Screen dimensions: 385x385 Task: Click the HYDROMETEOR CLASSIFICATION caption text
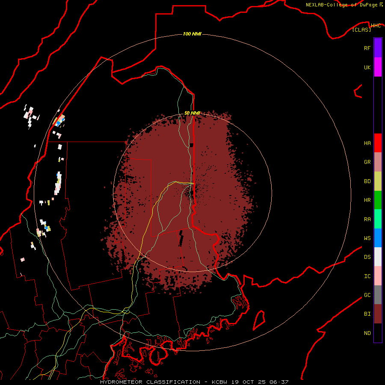click(150, 382)
